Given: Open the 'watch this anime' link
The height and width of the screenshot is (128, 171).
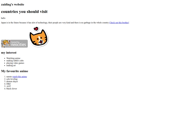Looking at the screenshot, I should 20,76.
